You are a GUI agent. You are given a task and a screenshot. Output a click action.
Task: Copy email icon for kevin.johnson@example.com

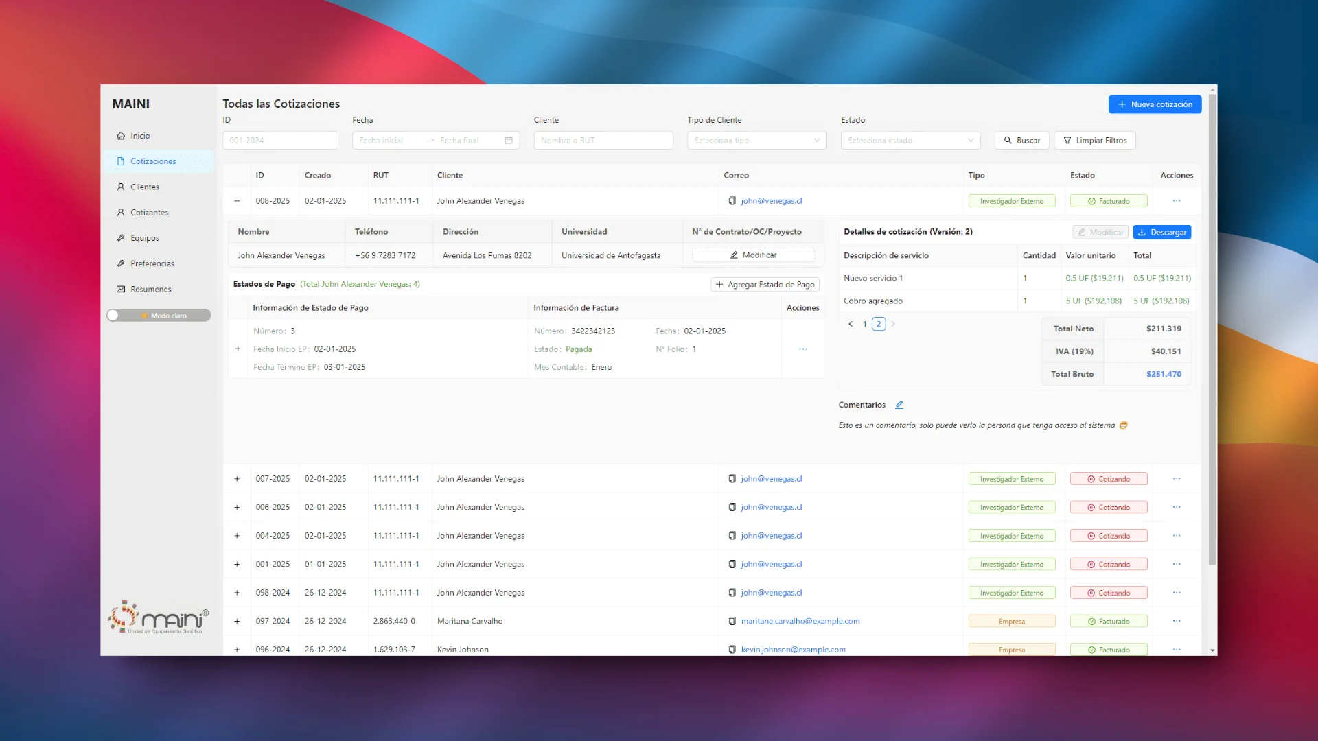pyautogui.click(x=732, y=650)
